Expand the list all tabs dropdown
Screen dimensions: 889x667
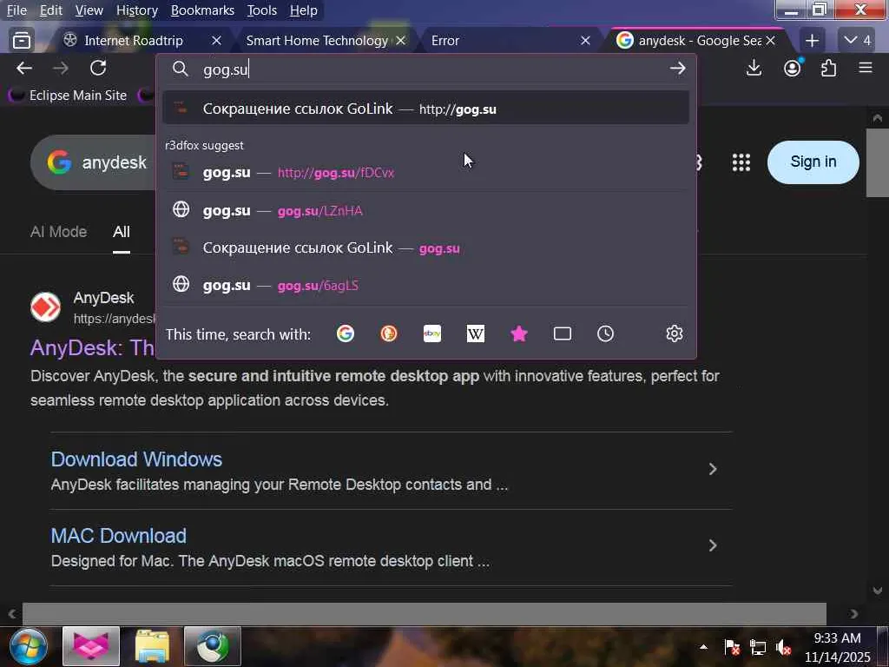coord(856,40)
